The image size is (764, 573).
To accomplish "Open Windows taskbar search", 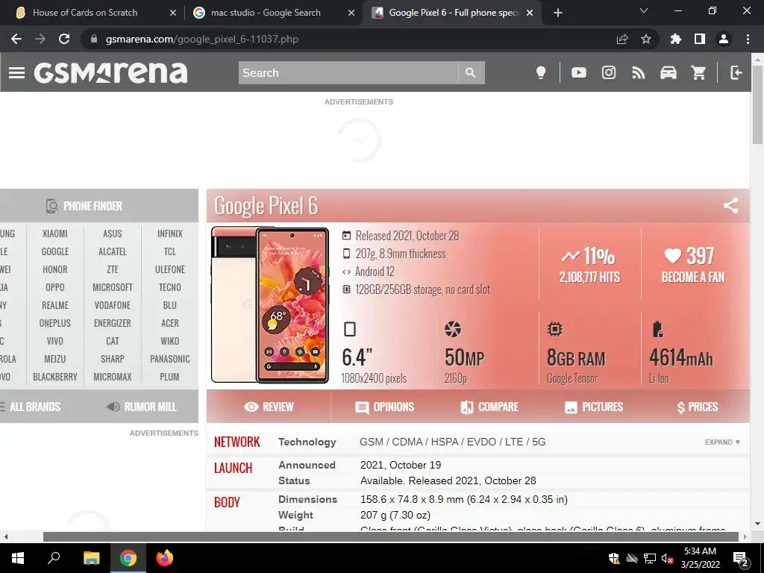I will pos(54,558).
